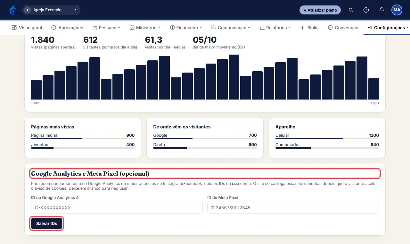This screenshot has height=244, width=410.
Task: Open notifications bell icon
Action: pos(381,10)
